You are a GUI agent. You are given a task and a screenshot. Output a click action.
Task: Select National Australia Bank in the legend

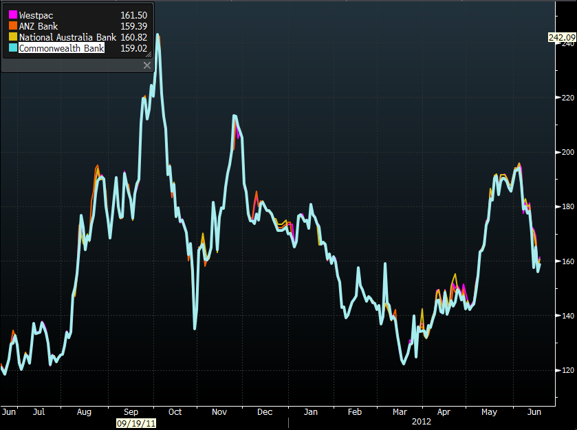67,37
